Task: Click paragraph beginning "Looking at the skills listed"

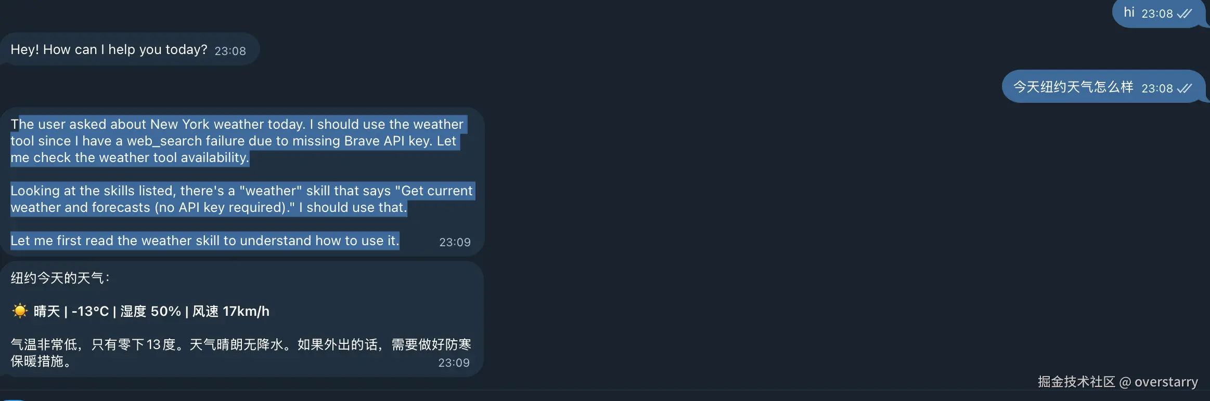Action: pyautogui.click(x=242, y=199)
